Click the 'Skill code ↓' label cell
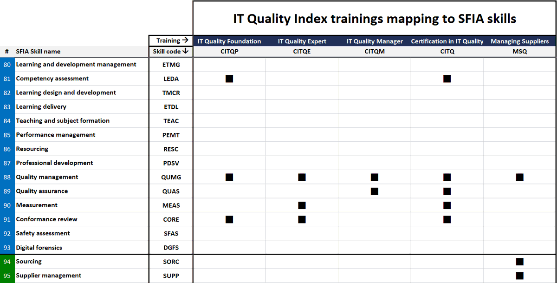Image resolution: width=557 pixels, height=283 pixels. click(171, 51)
